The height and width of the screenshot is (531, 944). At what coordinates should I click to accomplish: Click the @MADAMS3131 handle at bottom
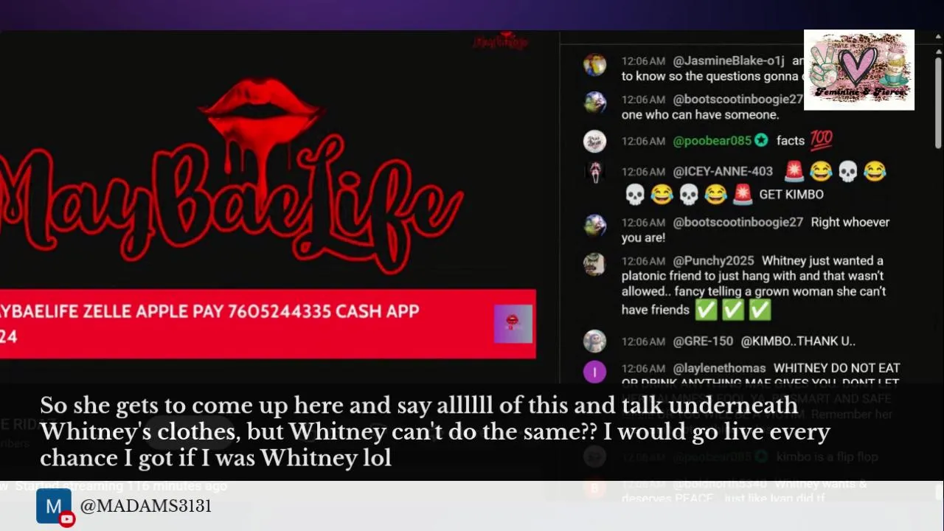coord(146,506)
